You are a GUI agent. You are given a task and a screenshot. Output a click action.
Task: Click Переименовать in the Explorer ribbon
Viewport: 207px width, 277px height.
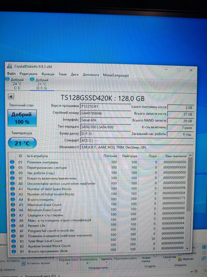click(x=125, y=258)
